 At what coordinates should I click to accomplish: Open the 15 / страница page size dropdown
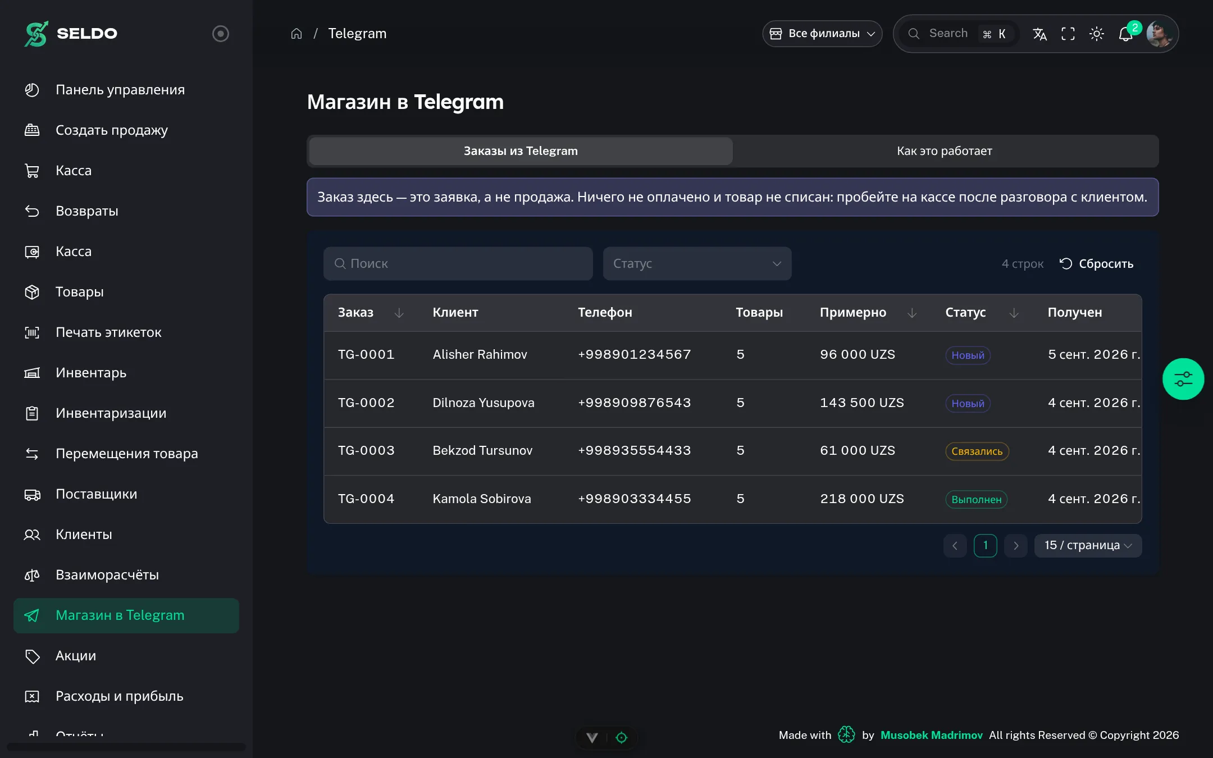pyautogui.click(x=1088, y=546)
